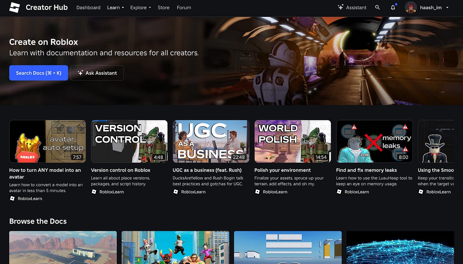
Task: Click the Search Docs button
Action: [38, 73]
